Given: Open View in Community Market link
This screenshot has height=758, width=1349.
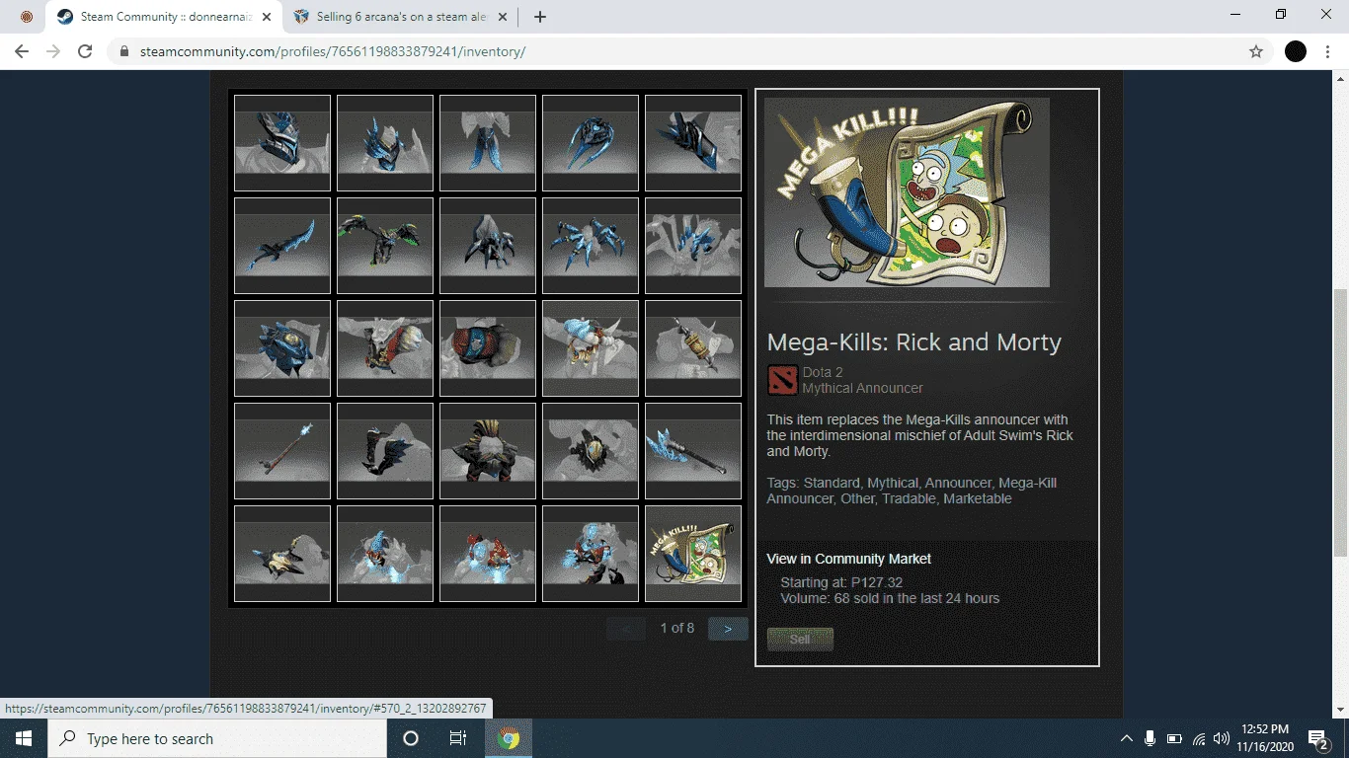Looking at the screenshot, I should pyautogui.click(x=849, y=559).
